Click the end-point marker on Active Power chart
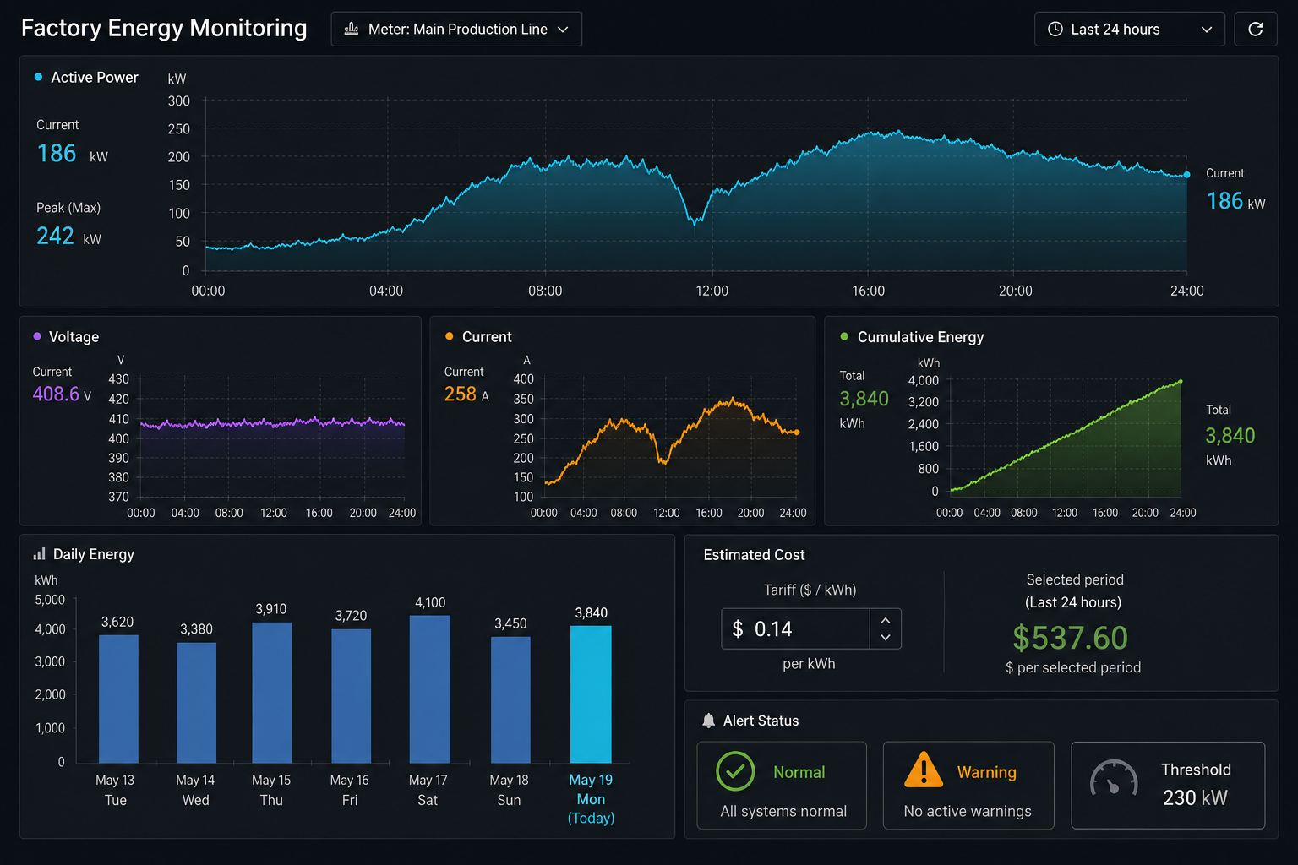This screenshot has width=1298, height=865. point(1186,175)
